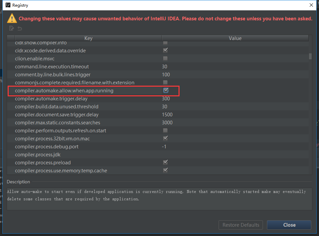Enable compiler.perform.outputs.refresh.on.start checkbox

165,130
